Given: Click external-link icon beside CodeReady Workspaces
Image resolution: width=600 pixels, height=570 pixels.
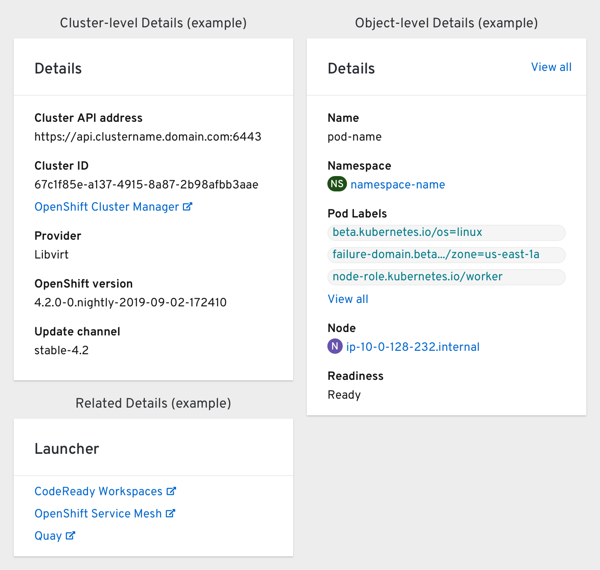Looking at the screenshot, I should [x=171, y=491].
